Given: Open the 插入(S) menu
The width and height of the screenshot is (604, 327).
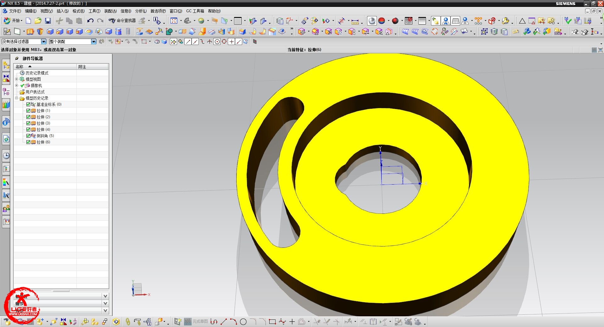Looking at the screenshot, I should [x=62, y=11].
